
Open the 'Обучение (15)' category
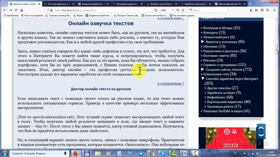tap(214, 46)
